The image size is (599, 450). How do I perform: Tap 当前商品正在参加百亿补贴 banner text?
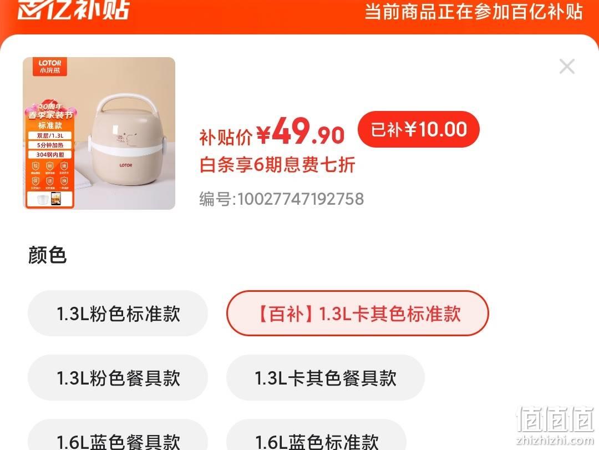coord(474,12)
